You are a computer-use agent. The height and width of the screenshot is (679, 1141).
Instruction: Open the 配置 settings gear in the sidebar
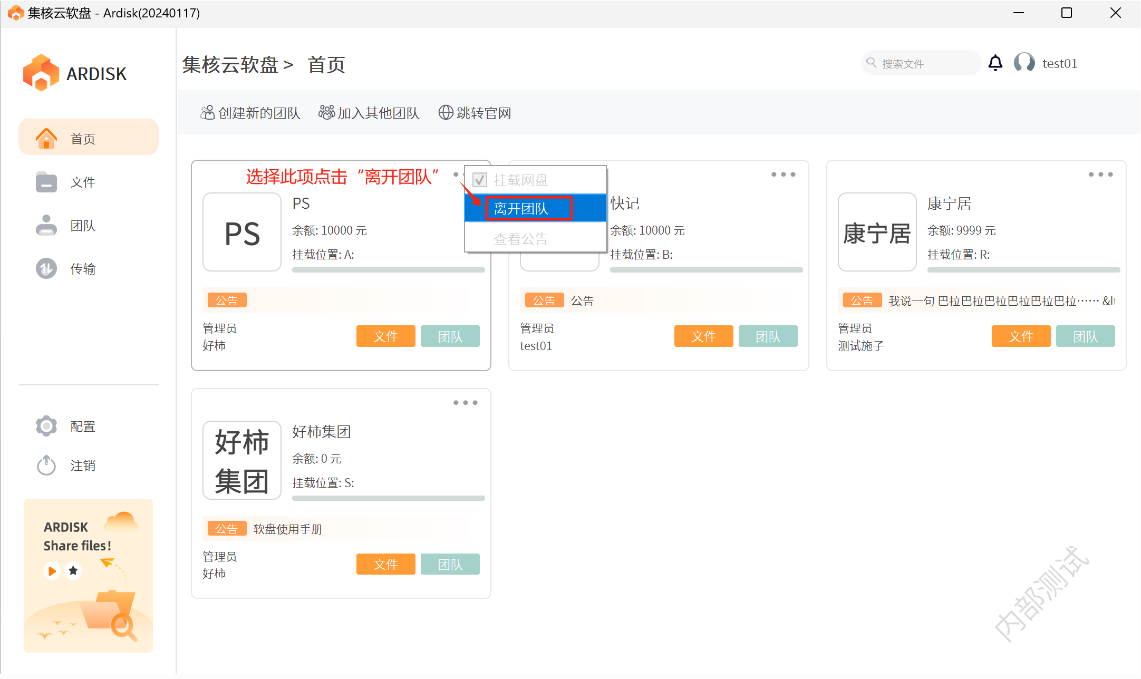[46, 426]
